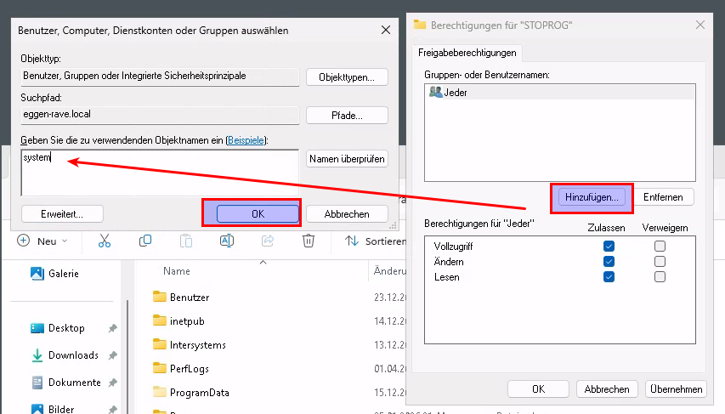Click the Rename icon in Explorer toolbar
The image size is (725, 414).
(x=227, y=241)
